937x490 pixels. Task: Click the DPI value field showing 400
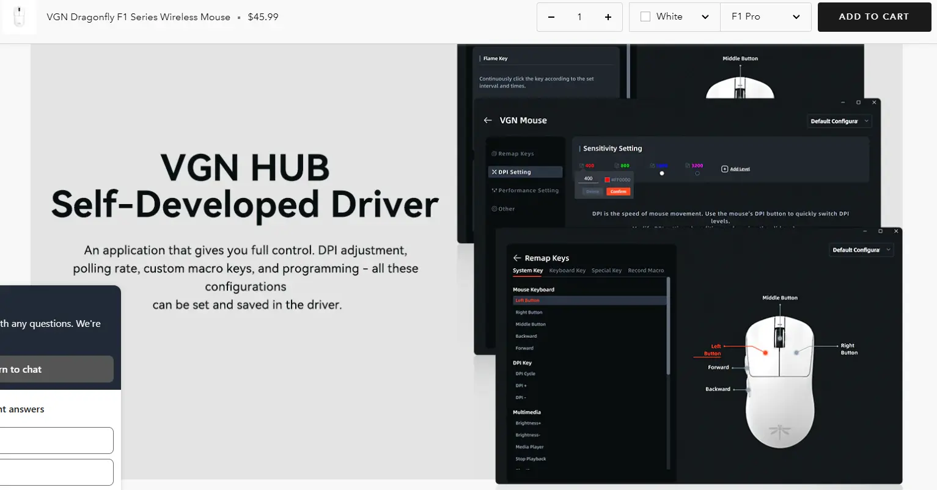tap(588, 178)
